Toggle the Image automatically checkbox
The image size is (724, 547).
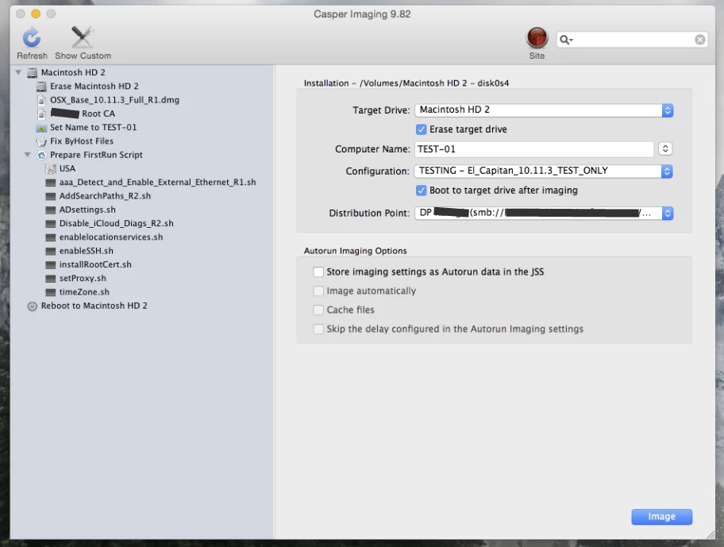point(318,291)
